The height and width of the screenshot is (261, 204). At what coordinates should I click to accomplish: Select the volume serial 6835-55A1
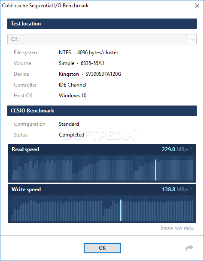[92, 63]
